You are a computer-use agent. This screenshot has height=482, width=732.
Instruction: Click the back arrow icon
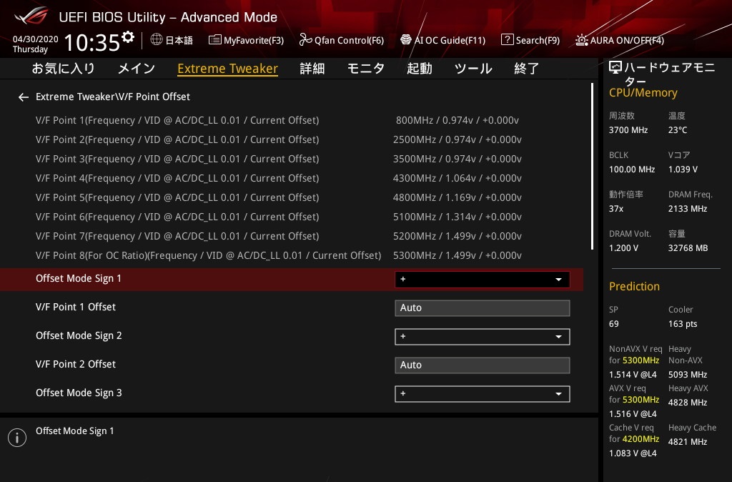click(x=24, y=97)
